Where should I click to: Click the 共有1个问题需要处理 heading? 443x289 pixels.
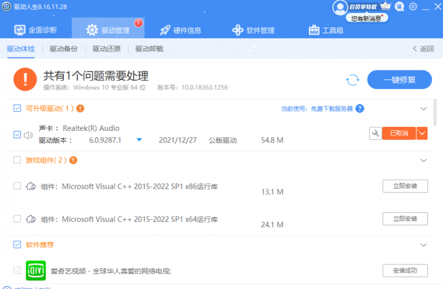96,76
